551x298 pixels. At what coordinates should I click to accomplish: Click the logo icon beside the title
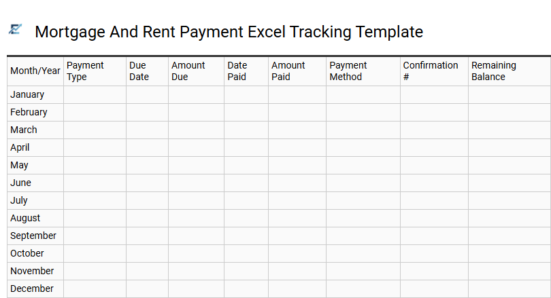(x=15, y=29)
